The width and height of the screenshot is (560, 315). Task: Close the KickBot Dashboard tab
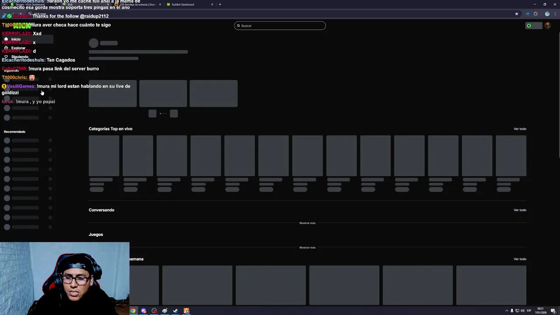(x=213, y=4)
